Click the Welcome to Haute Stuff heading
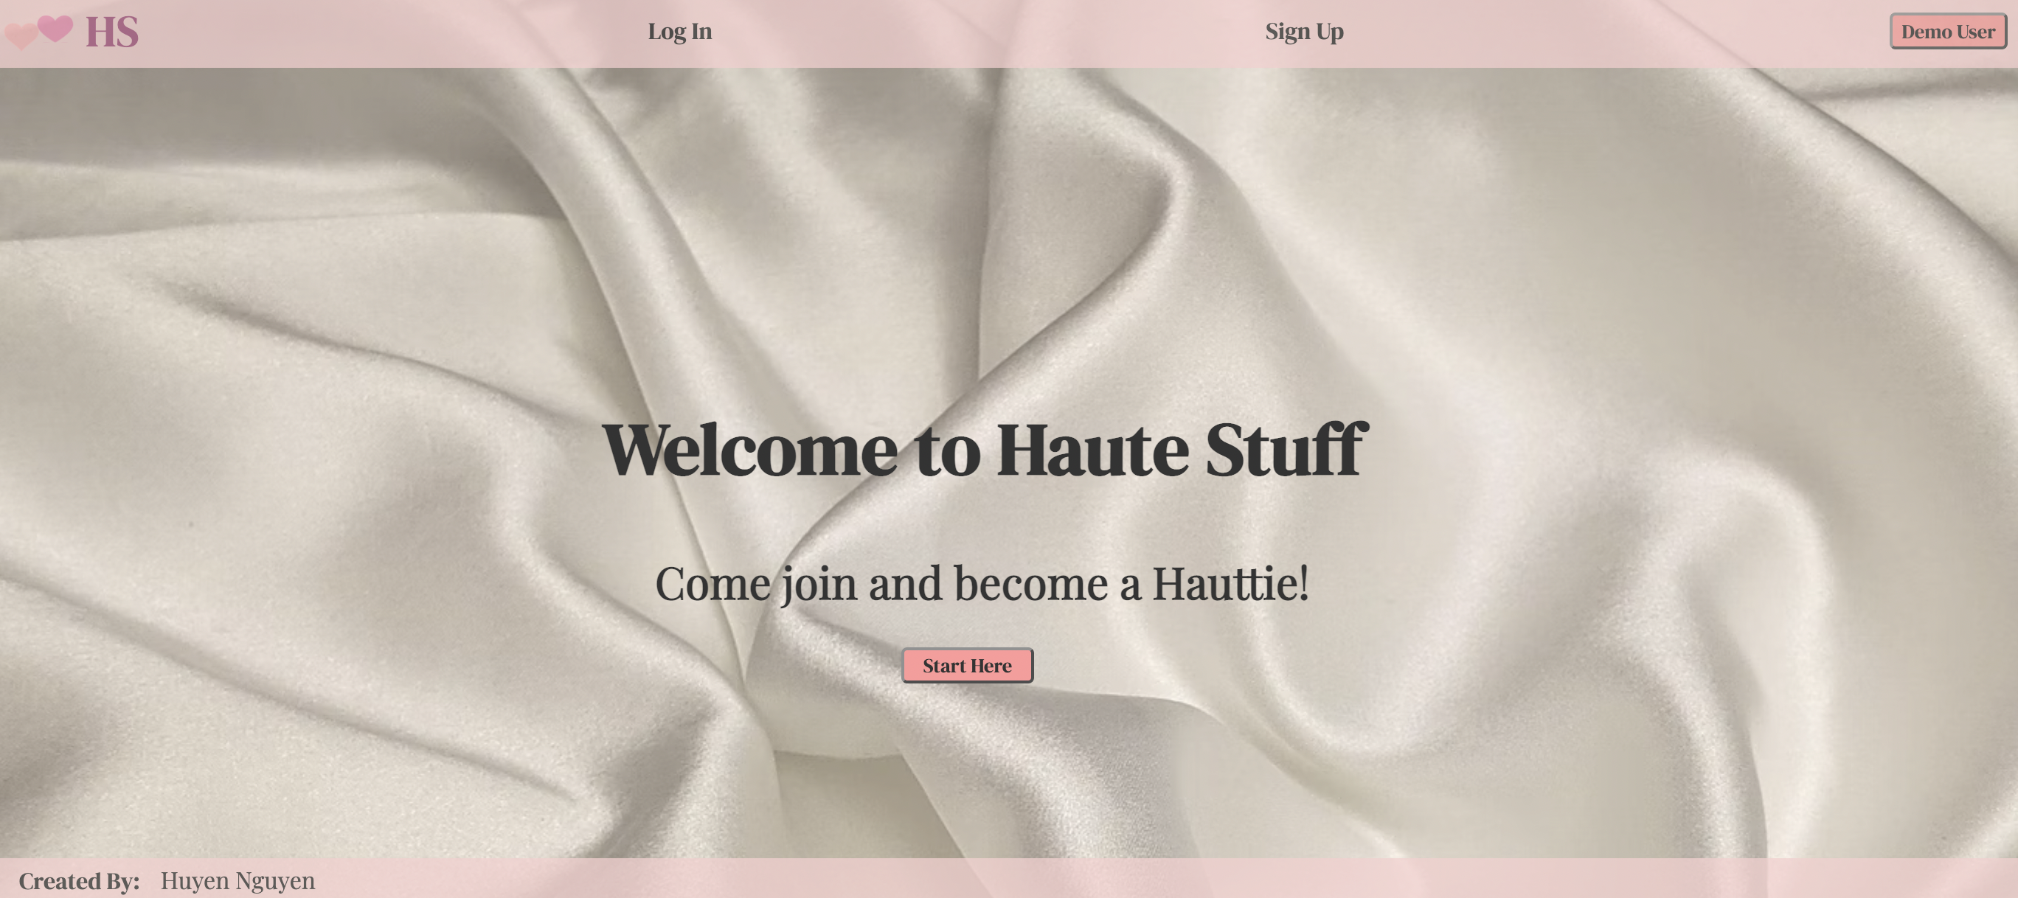Image resolution: width=2018 pixels, height=898 pixels. point(985,450)
